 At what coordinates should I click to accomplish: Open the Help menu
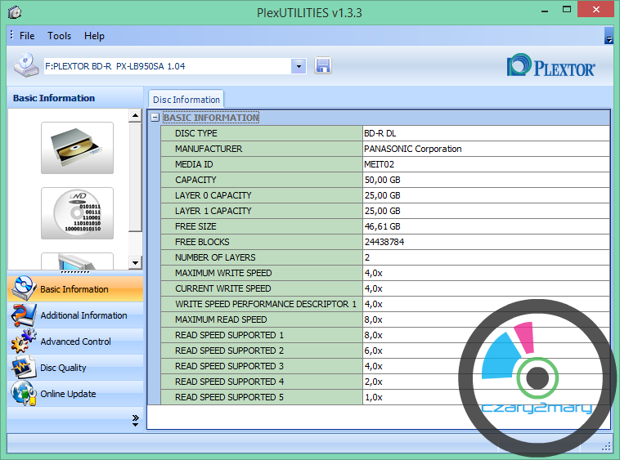[x=94, y=36]
